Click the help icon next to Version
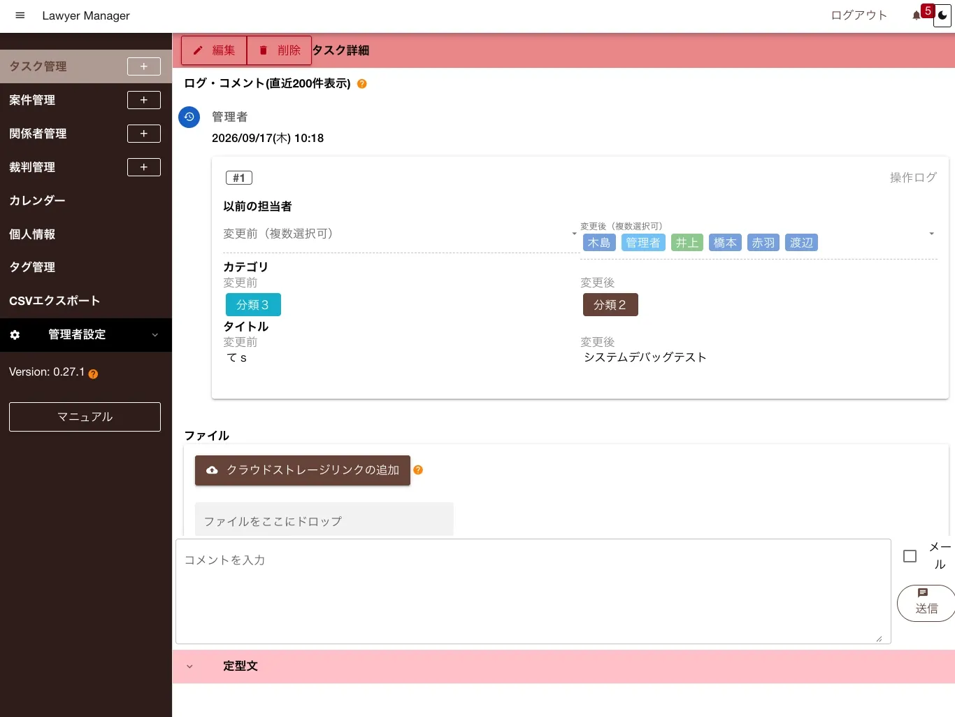This screenshot has width=955, height=717. tap(93, 374)
